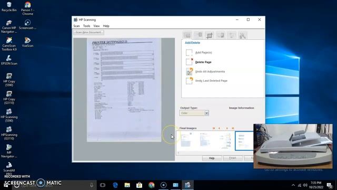The image size is (337, 190).
Task: Open HP Copy (G3110) desktop icon
Action: point(9,98)
